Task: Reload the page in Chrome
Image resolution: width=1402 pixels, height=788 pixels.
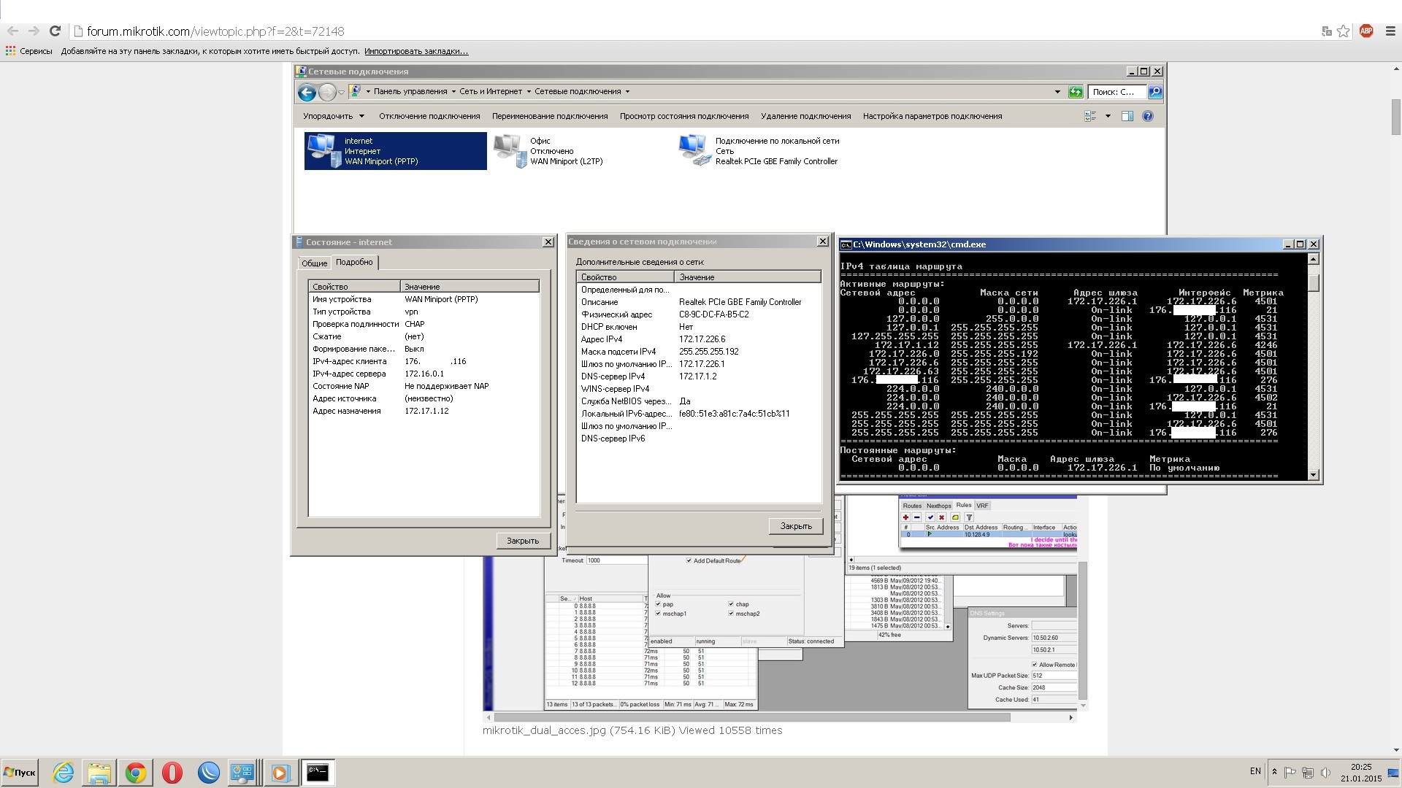Action: click(x=55, y=31)
